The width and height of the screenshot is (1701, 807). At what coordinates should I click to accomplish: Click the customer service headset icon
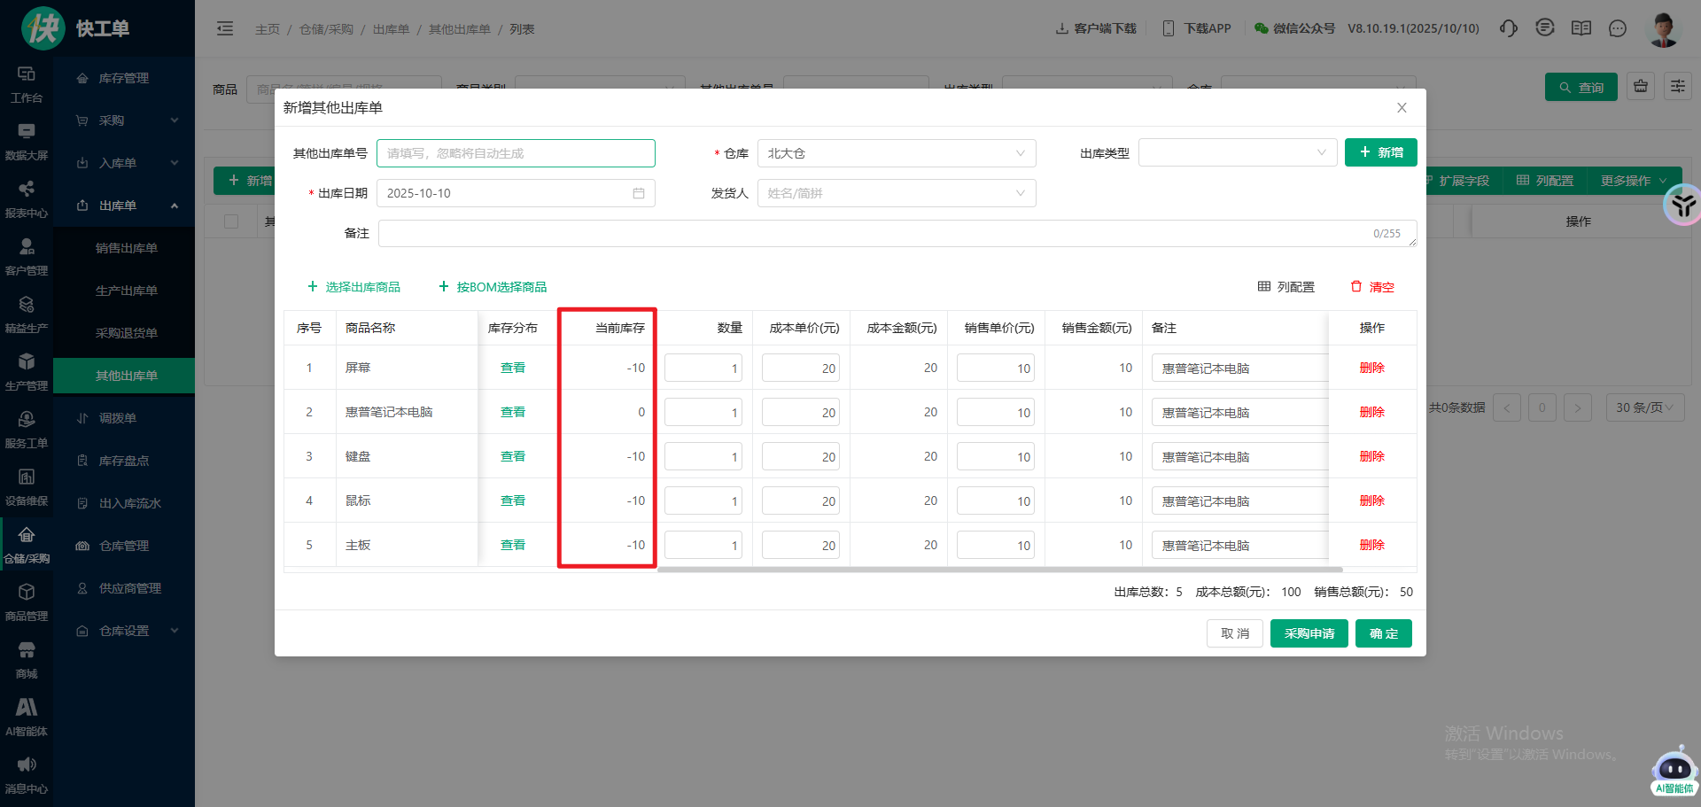[1508, 28]
